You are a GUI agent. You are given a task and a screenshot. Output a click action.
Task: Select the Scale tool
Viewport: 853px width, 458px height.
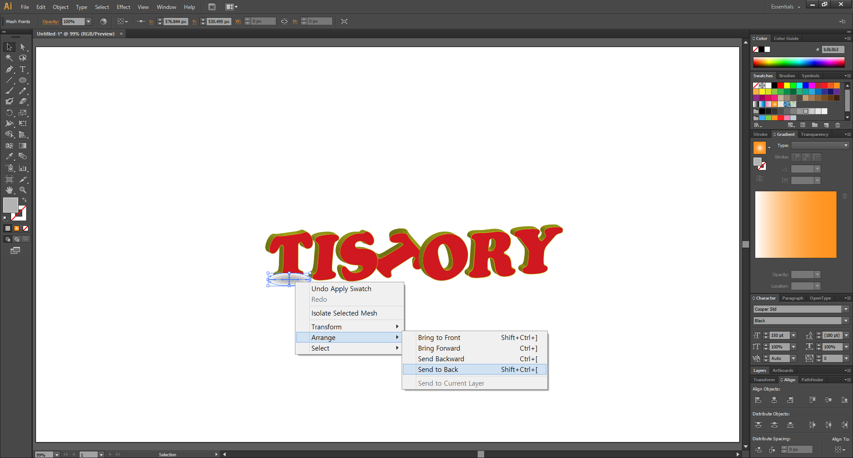click(23, 113)
